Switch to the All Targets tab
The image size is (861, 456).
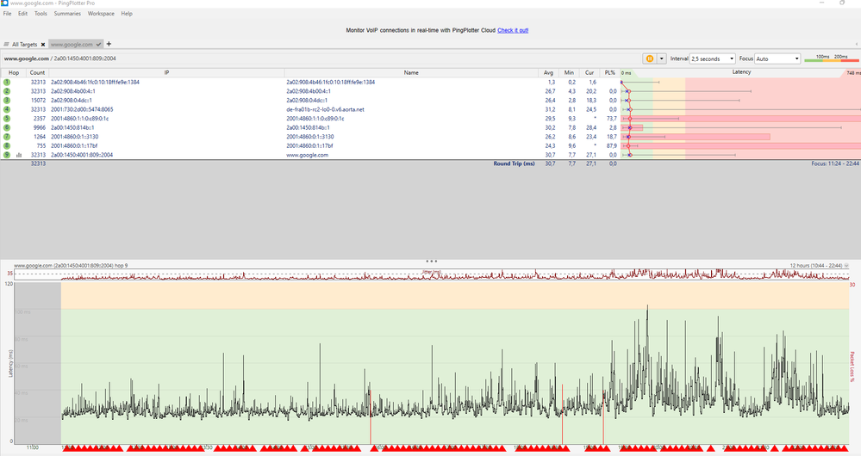[x=25, y=45]
